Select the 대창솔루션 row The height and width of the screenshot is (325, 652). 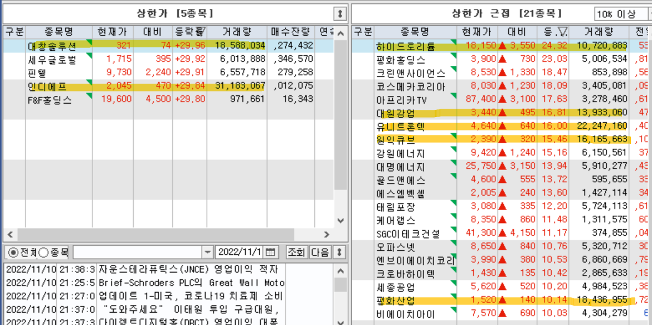coord(168,46)
